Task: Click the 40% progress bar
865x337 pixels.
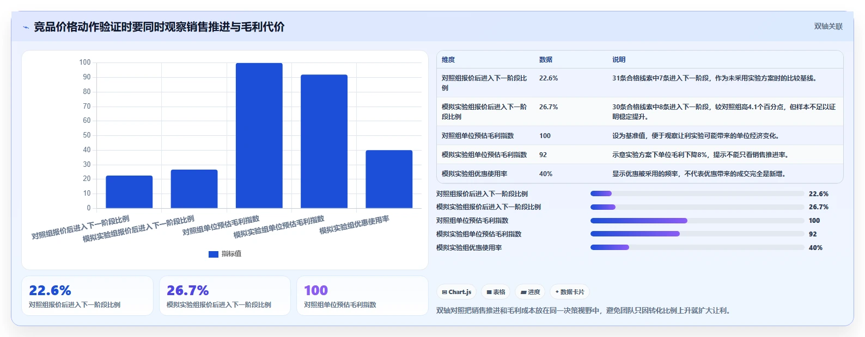Action: [x=697, y=247]
